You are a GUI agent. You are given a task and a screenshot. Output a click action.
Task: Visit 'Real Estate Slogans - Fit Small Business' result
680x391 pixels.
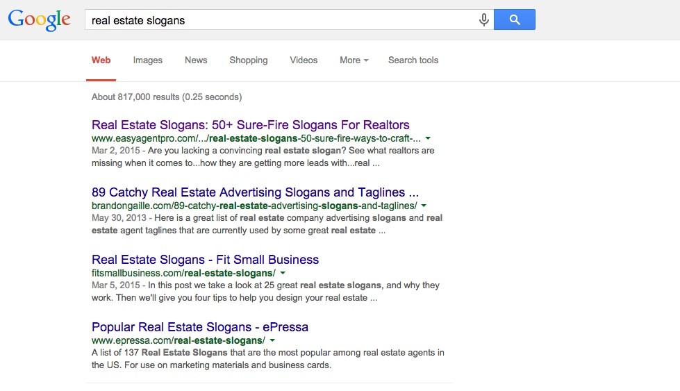point(205,260)
